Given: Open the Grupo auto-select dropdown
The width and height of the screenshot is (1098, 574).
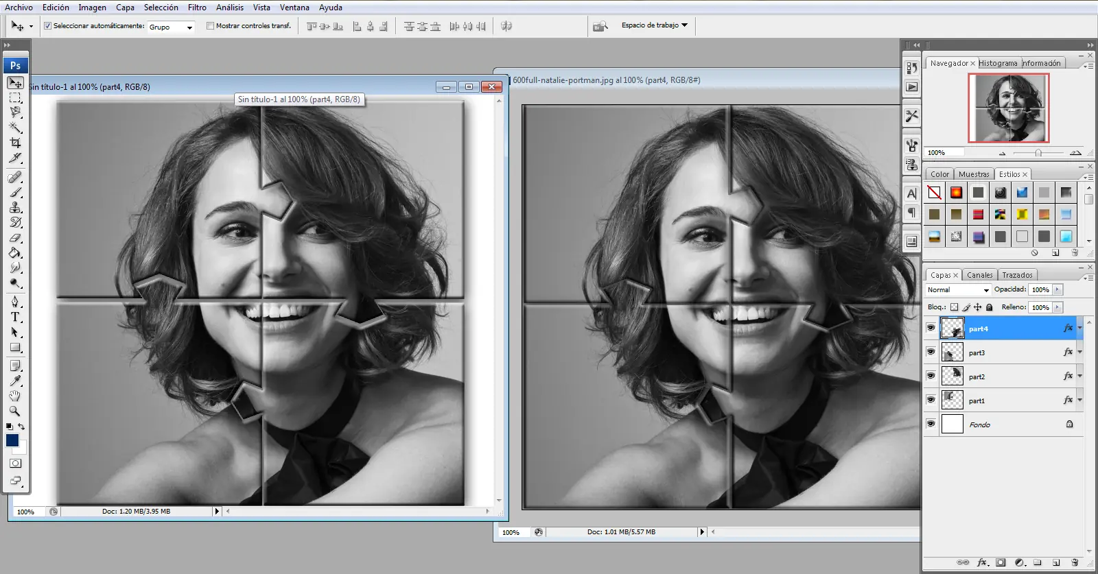Looking at the screenshot, I should tap(171, 27).
